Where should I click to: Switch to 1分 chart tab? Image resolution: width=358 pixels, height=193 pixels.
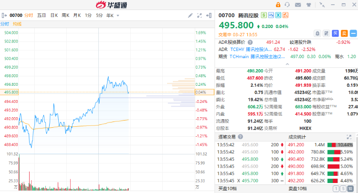coord(88,16)
